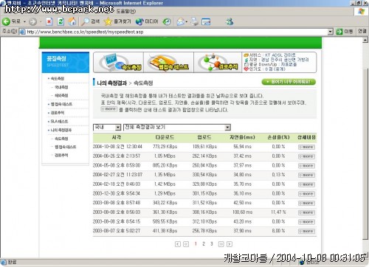
Task: Expand the address bar URL dropdown
Action: (331, 32)
